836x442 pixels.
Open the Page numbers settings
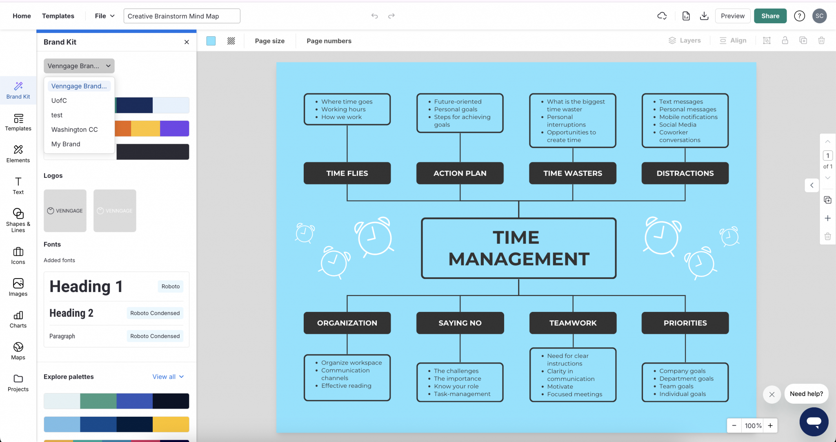click(x=329, y=41)
